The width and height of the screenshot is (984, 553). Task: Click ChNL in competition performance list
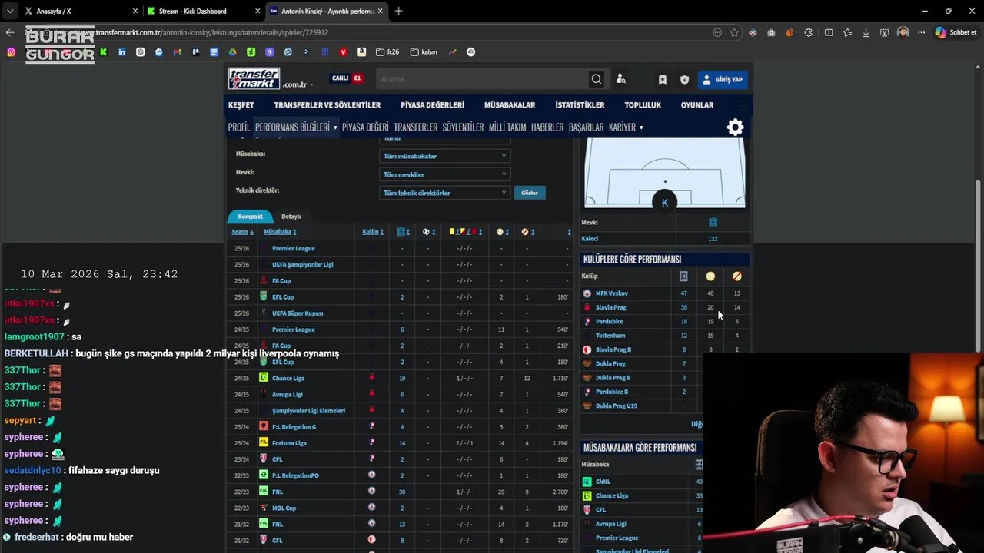coord(603,482)
